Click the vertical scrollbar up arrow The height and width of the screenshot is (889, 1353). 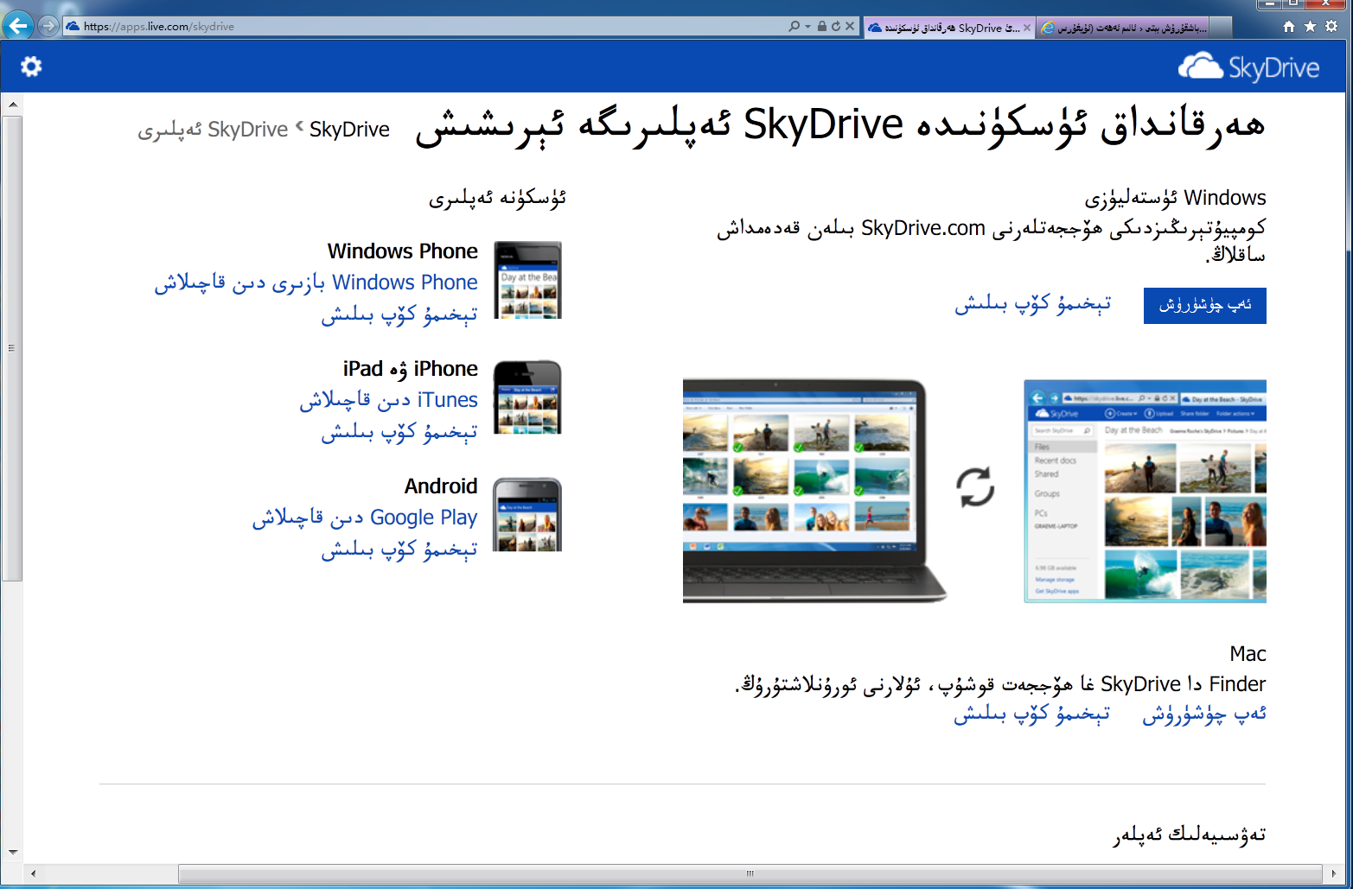(x=12, y=105)
